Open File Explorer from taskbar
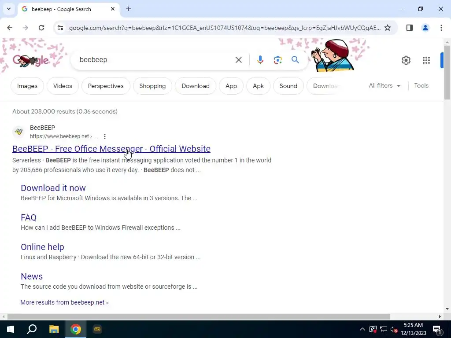 point(54,329)
